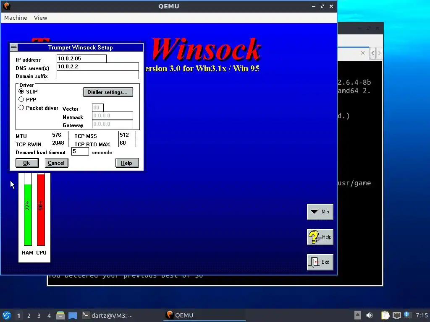Switch to workspace 3

pos(39,316)
